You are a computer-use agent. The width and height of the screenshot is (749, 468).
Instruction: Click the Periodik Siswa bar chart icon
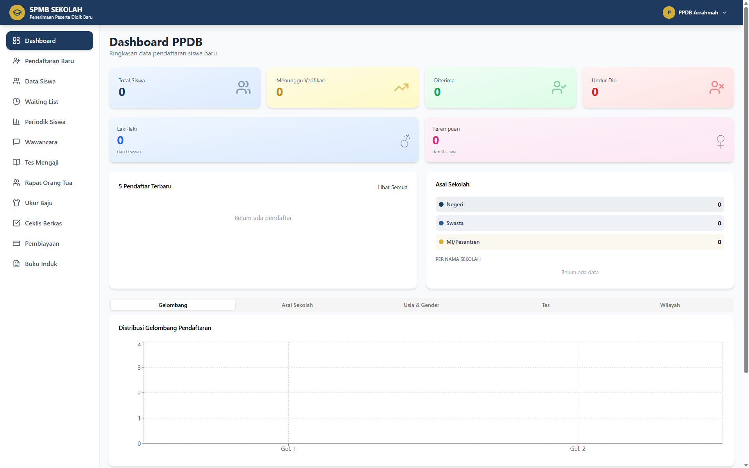coord(16,122)
